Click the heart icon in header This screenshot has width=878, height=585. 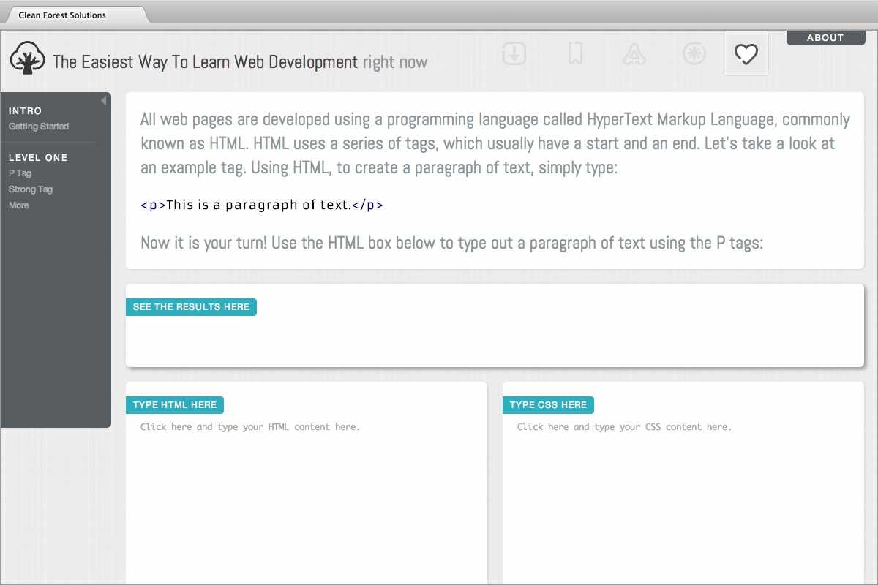(x=746, y=53)
